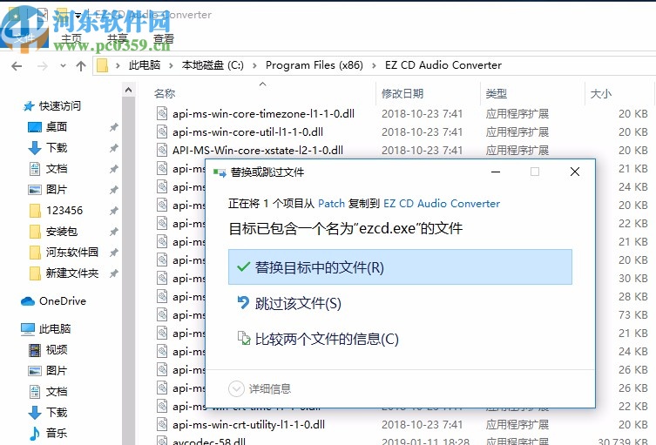Minimize the replace or skip files dialog

496,172
